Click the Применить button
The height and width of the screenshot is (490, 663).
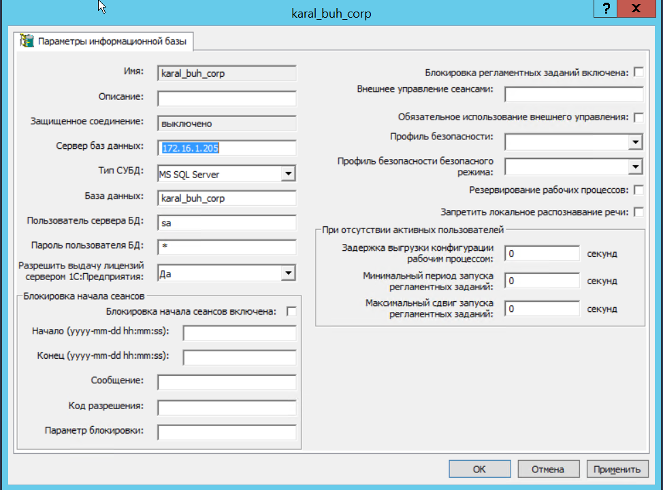click(x=616, y=469)
